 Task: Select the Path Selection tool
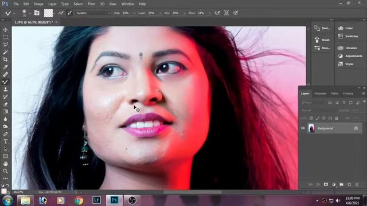point(5,149)
